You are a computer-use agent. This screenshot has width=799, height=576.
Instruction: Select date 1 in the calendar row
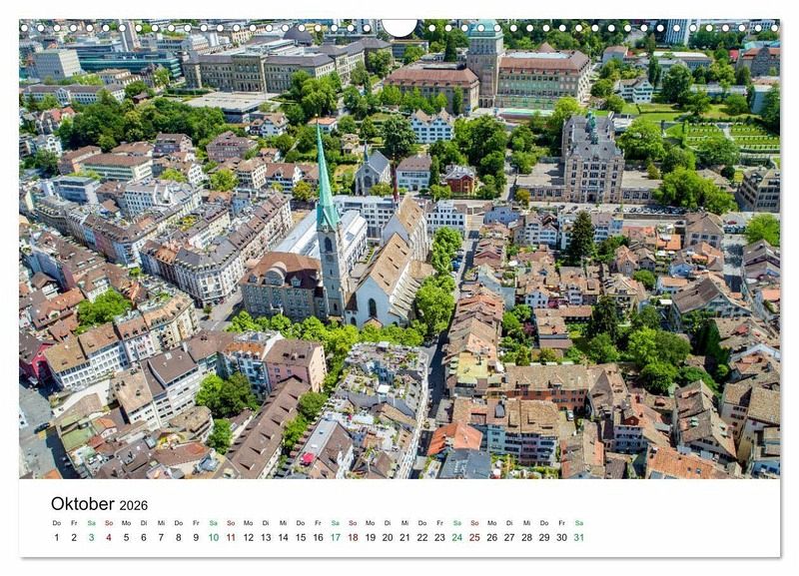coord(56,537)
